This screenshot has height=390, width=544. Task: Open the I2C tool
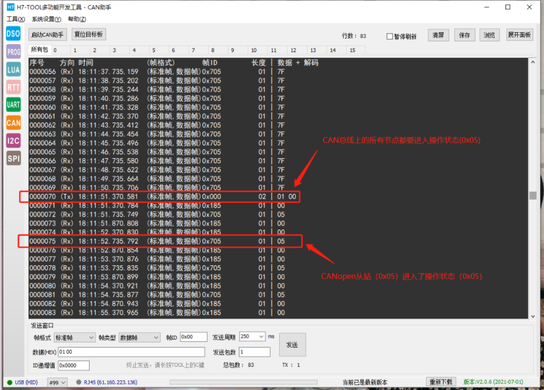point(12,140)
